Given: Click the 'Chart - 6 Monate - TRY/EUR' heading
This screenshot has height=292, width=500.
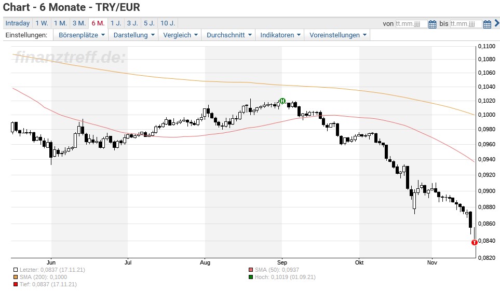Looking at the screenshot, I should (x=72, y=7).
